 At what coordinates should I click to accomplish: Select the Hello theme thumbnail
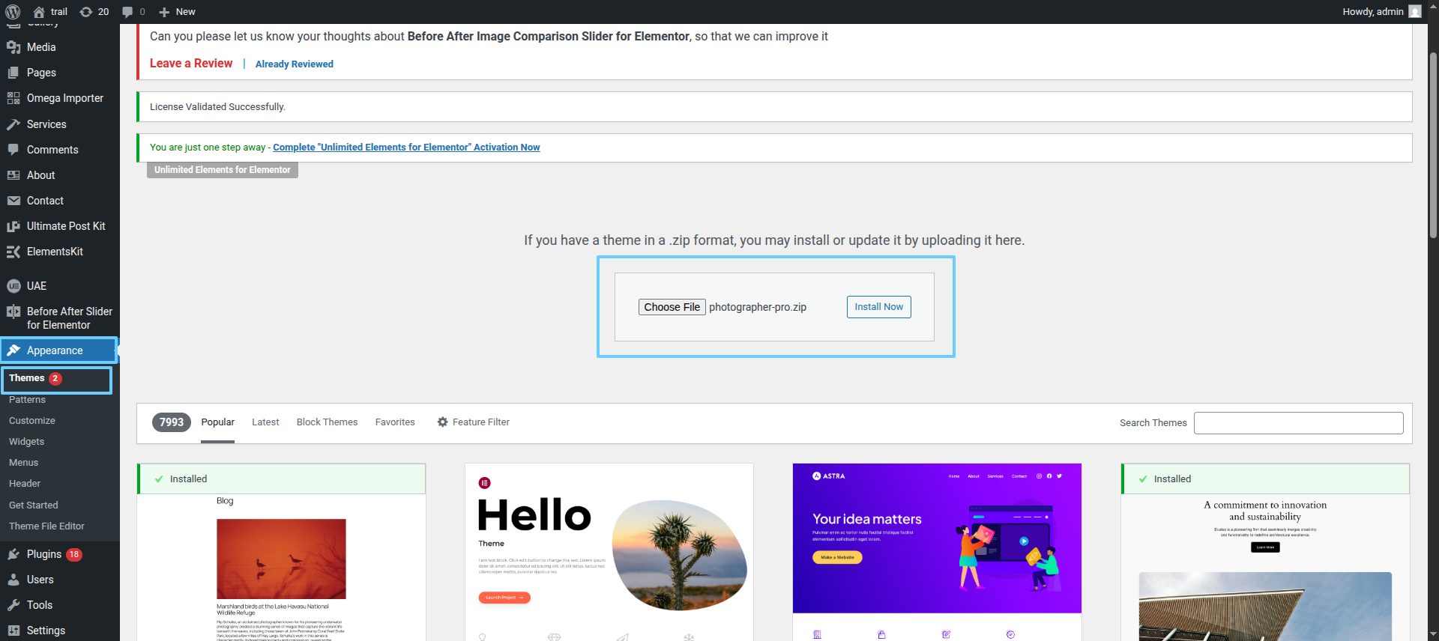[x=609, y=551]
